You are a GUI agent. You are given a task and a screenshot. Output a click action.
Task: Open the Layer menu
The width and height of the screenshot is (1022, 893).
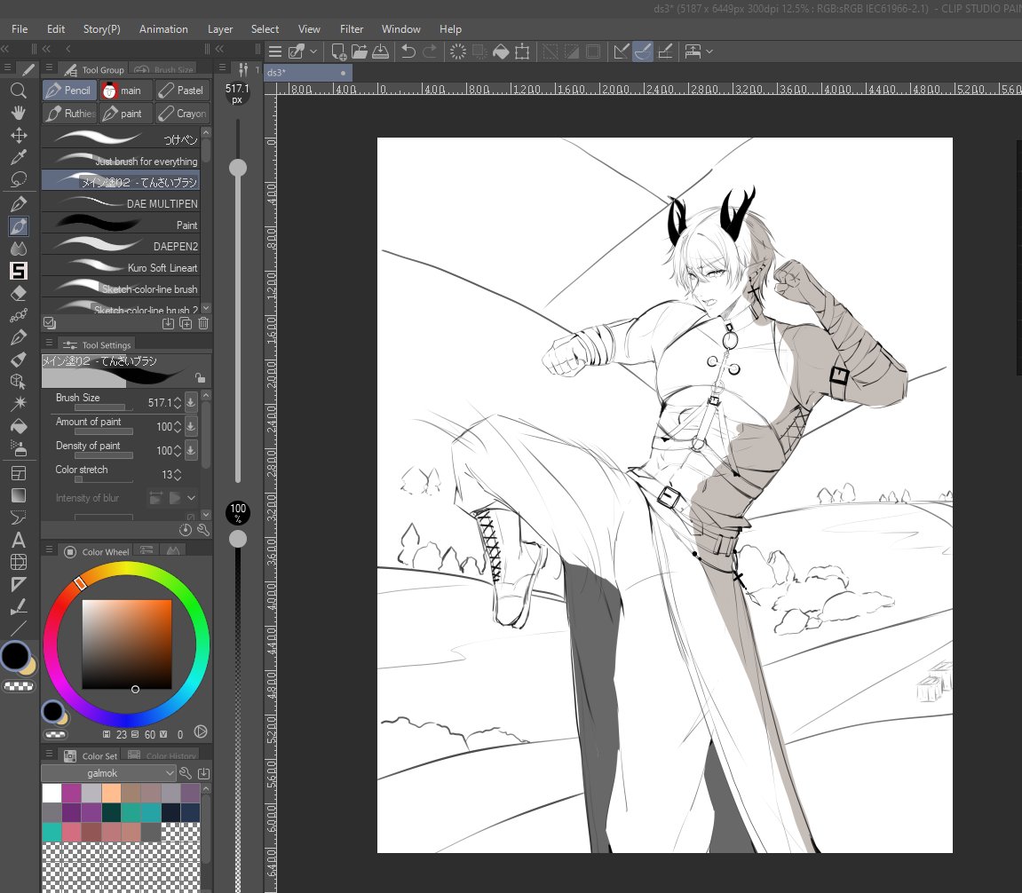(x=220, y=29)
